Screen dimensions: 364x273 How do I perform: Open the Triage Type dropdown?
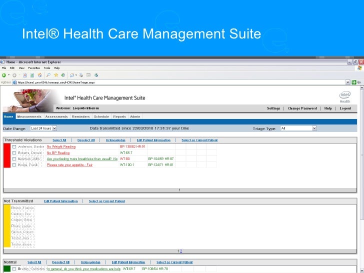pos(298,128)
